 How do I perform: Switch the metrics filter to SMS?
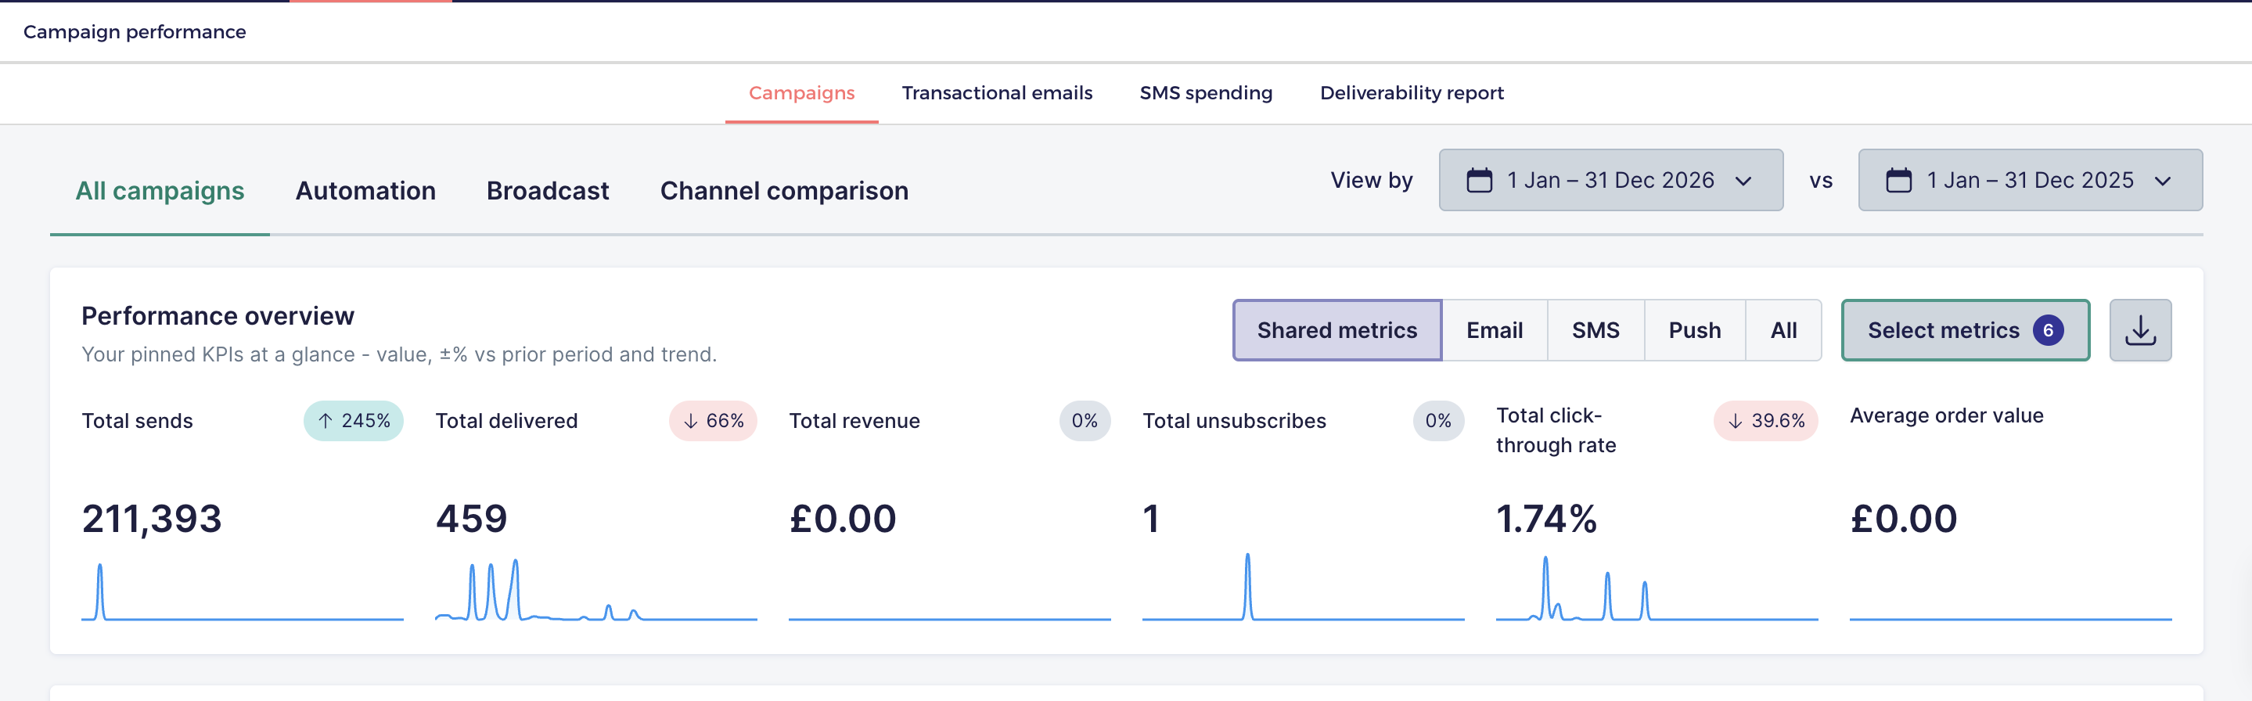(1595, 330)
